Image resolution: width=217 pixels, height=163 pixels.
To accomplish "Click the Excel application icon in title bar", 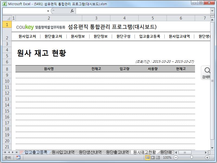I will click(5, 4).
